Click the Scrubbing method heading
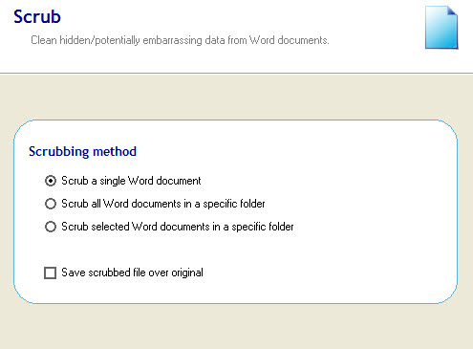Viewport: 473px width, 349px height. coord(82,151)
